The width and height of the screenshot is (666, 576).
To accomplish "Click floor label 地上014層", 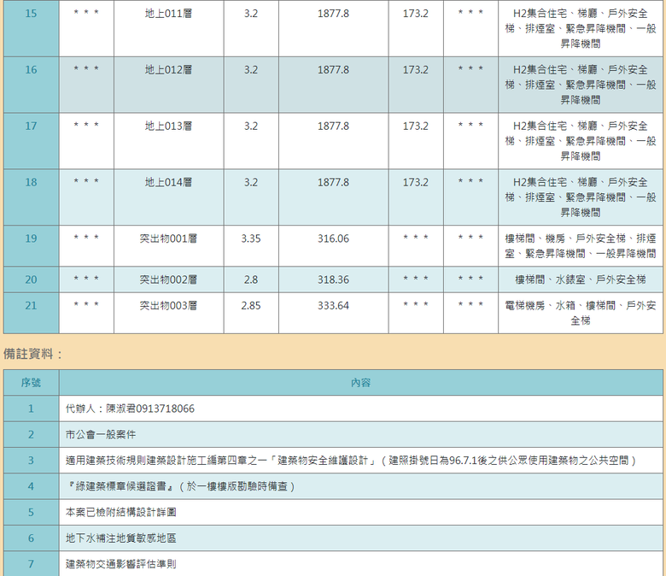I will point(168,182).
